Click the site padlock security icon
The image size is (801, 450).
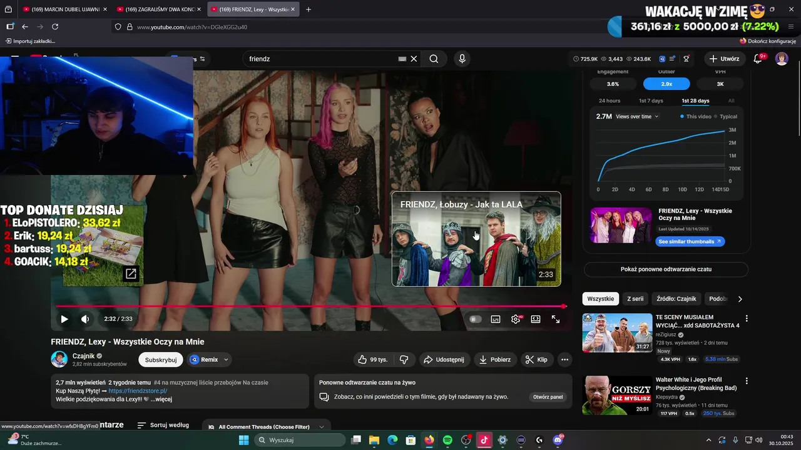[130, 27]
